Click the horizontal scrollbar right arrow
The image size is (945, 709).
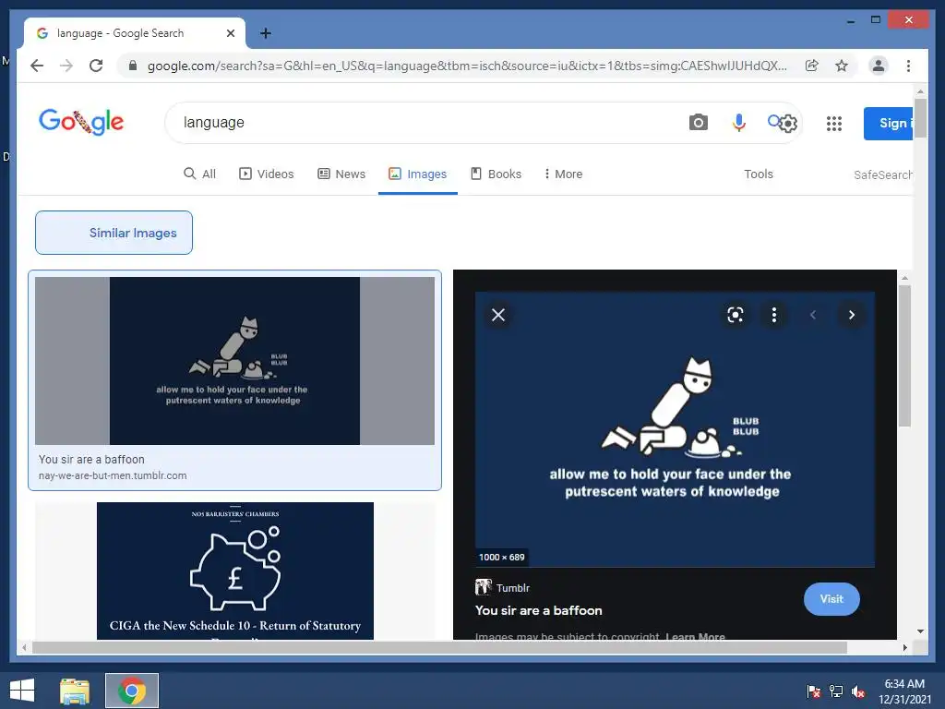point(904,647)
